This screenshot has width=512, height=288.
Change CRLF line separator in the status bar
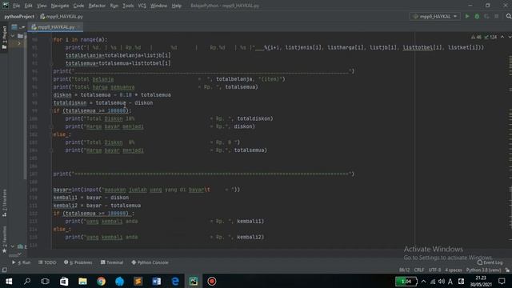click(419, 270)
